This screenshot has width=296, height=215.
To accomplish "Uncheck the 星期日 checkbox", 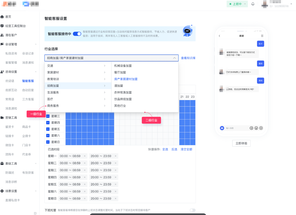I will coord(48,142).
